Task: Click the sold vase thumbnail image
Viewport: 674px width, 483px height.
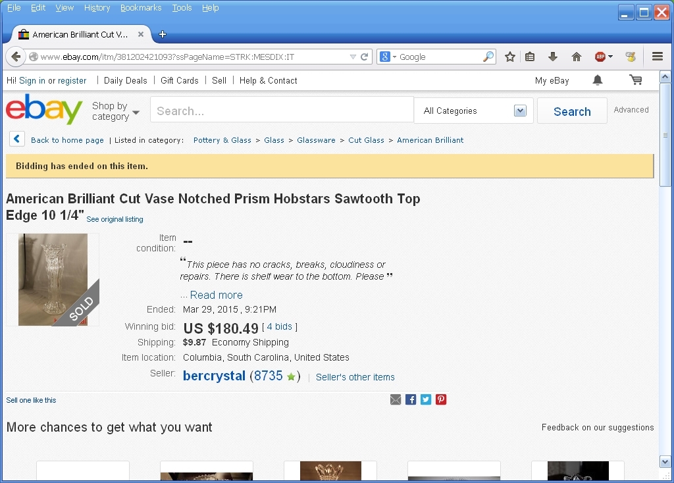Action: coord(53,279)
